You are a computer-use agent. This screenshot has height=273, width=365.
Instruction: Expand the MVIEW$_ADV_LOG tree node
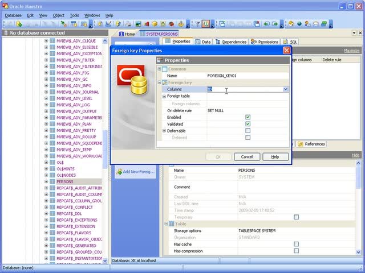coord(46,105)
